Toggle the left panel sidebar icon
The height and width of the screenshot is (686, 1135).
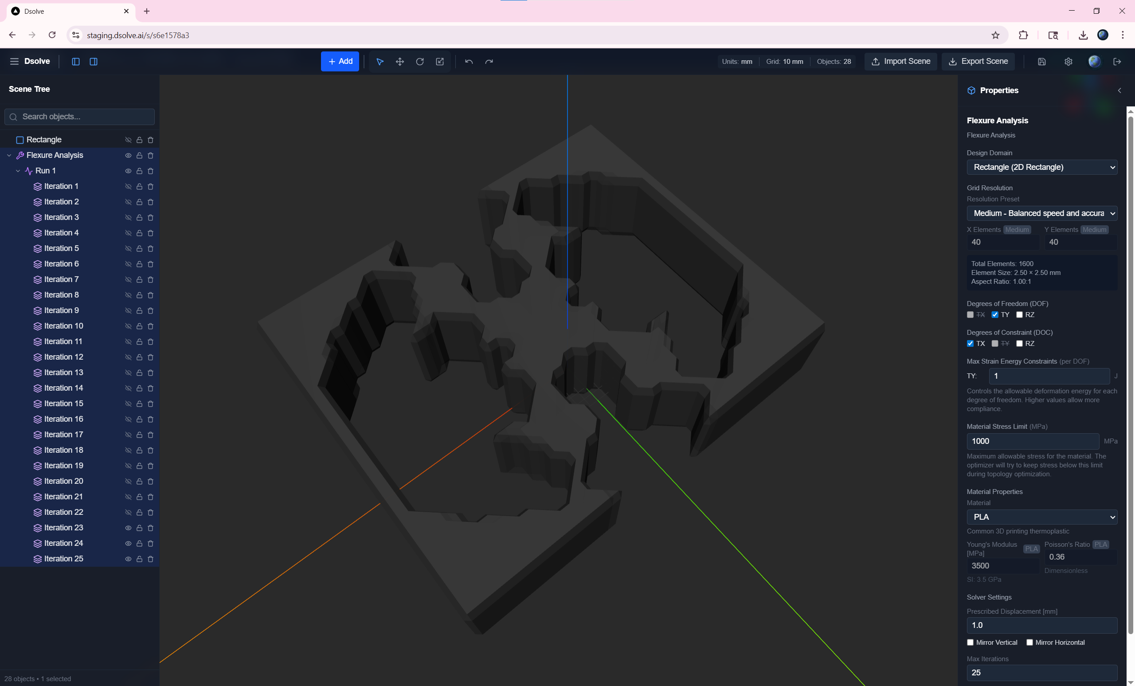pyautogui.click(x=75, y=61)
